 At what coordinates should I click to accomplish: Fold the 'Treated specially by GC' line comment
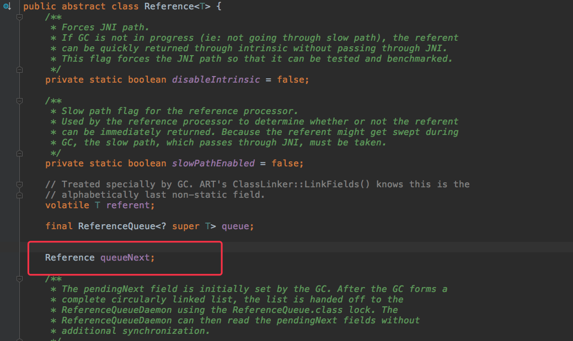[x=20, y=185]
